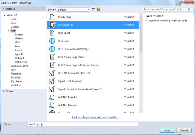Click the ASP.NET Module icon

pyautogui.click(x=52, y=105)
